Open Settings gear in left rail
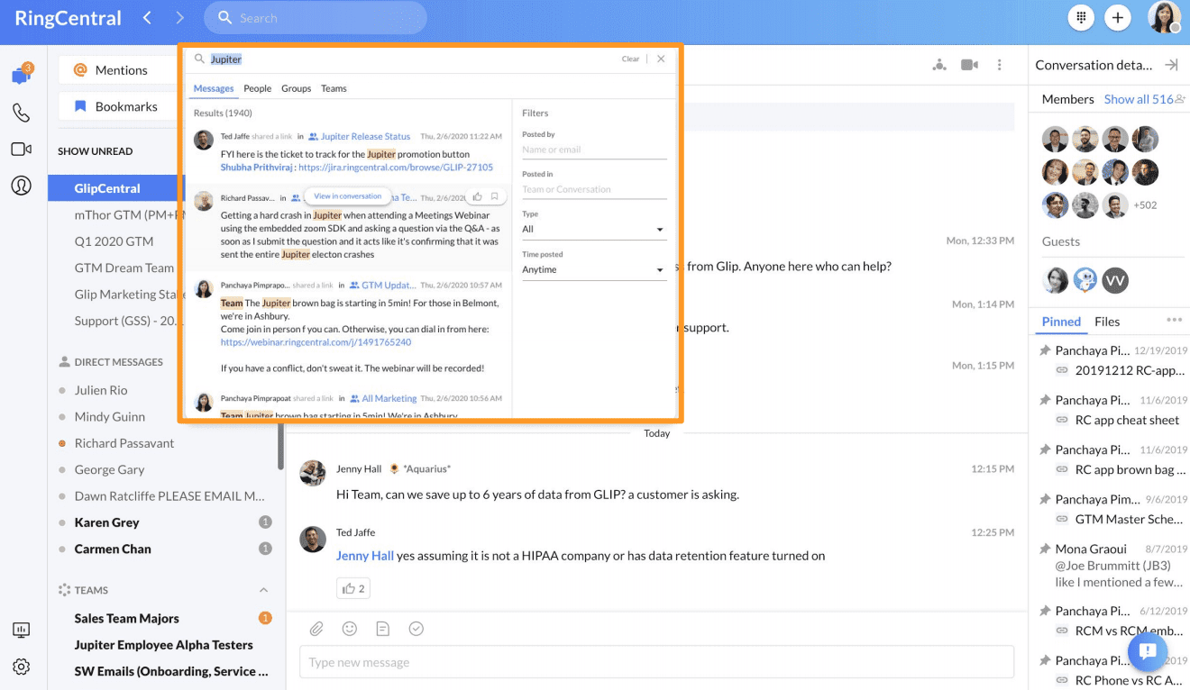 21,667
